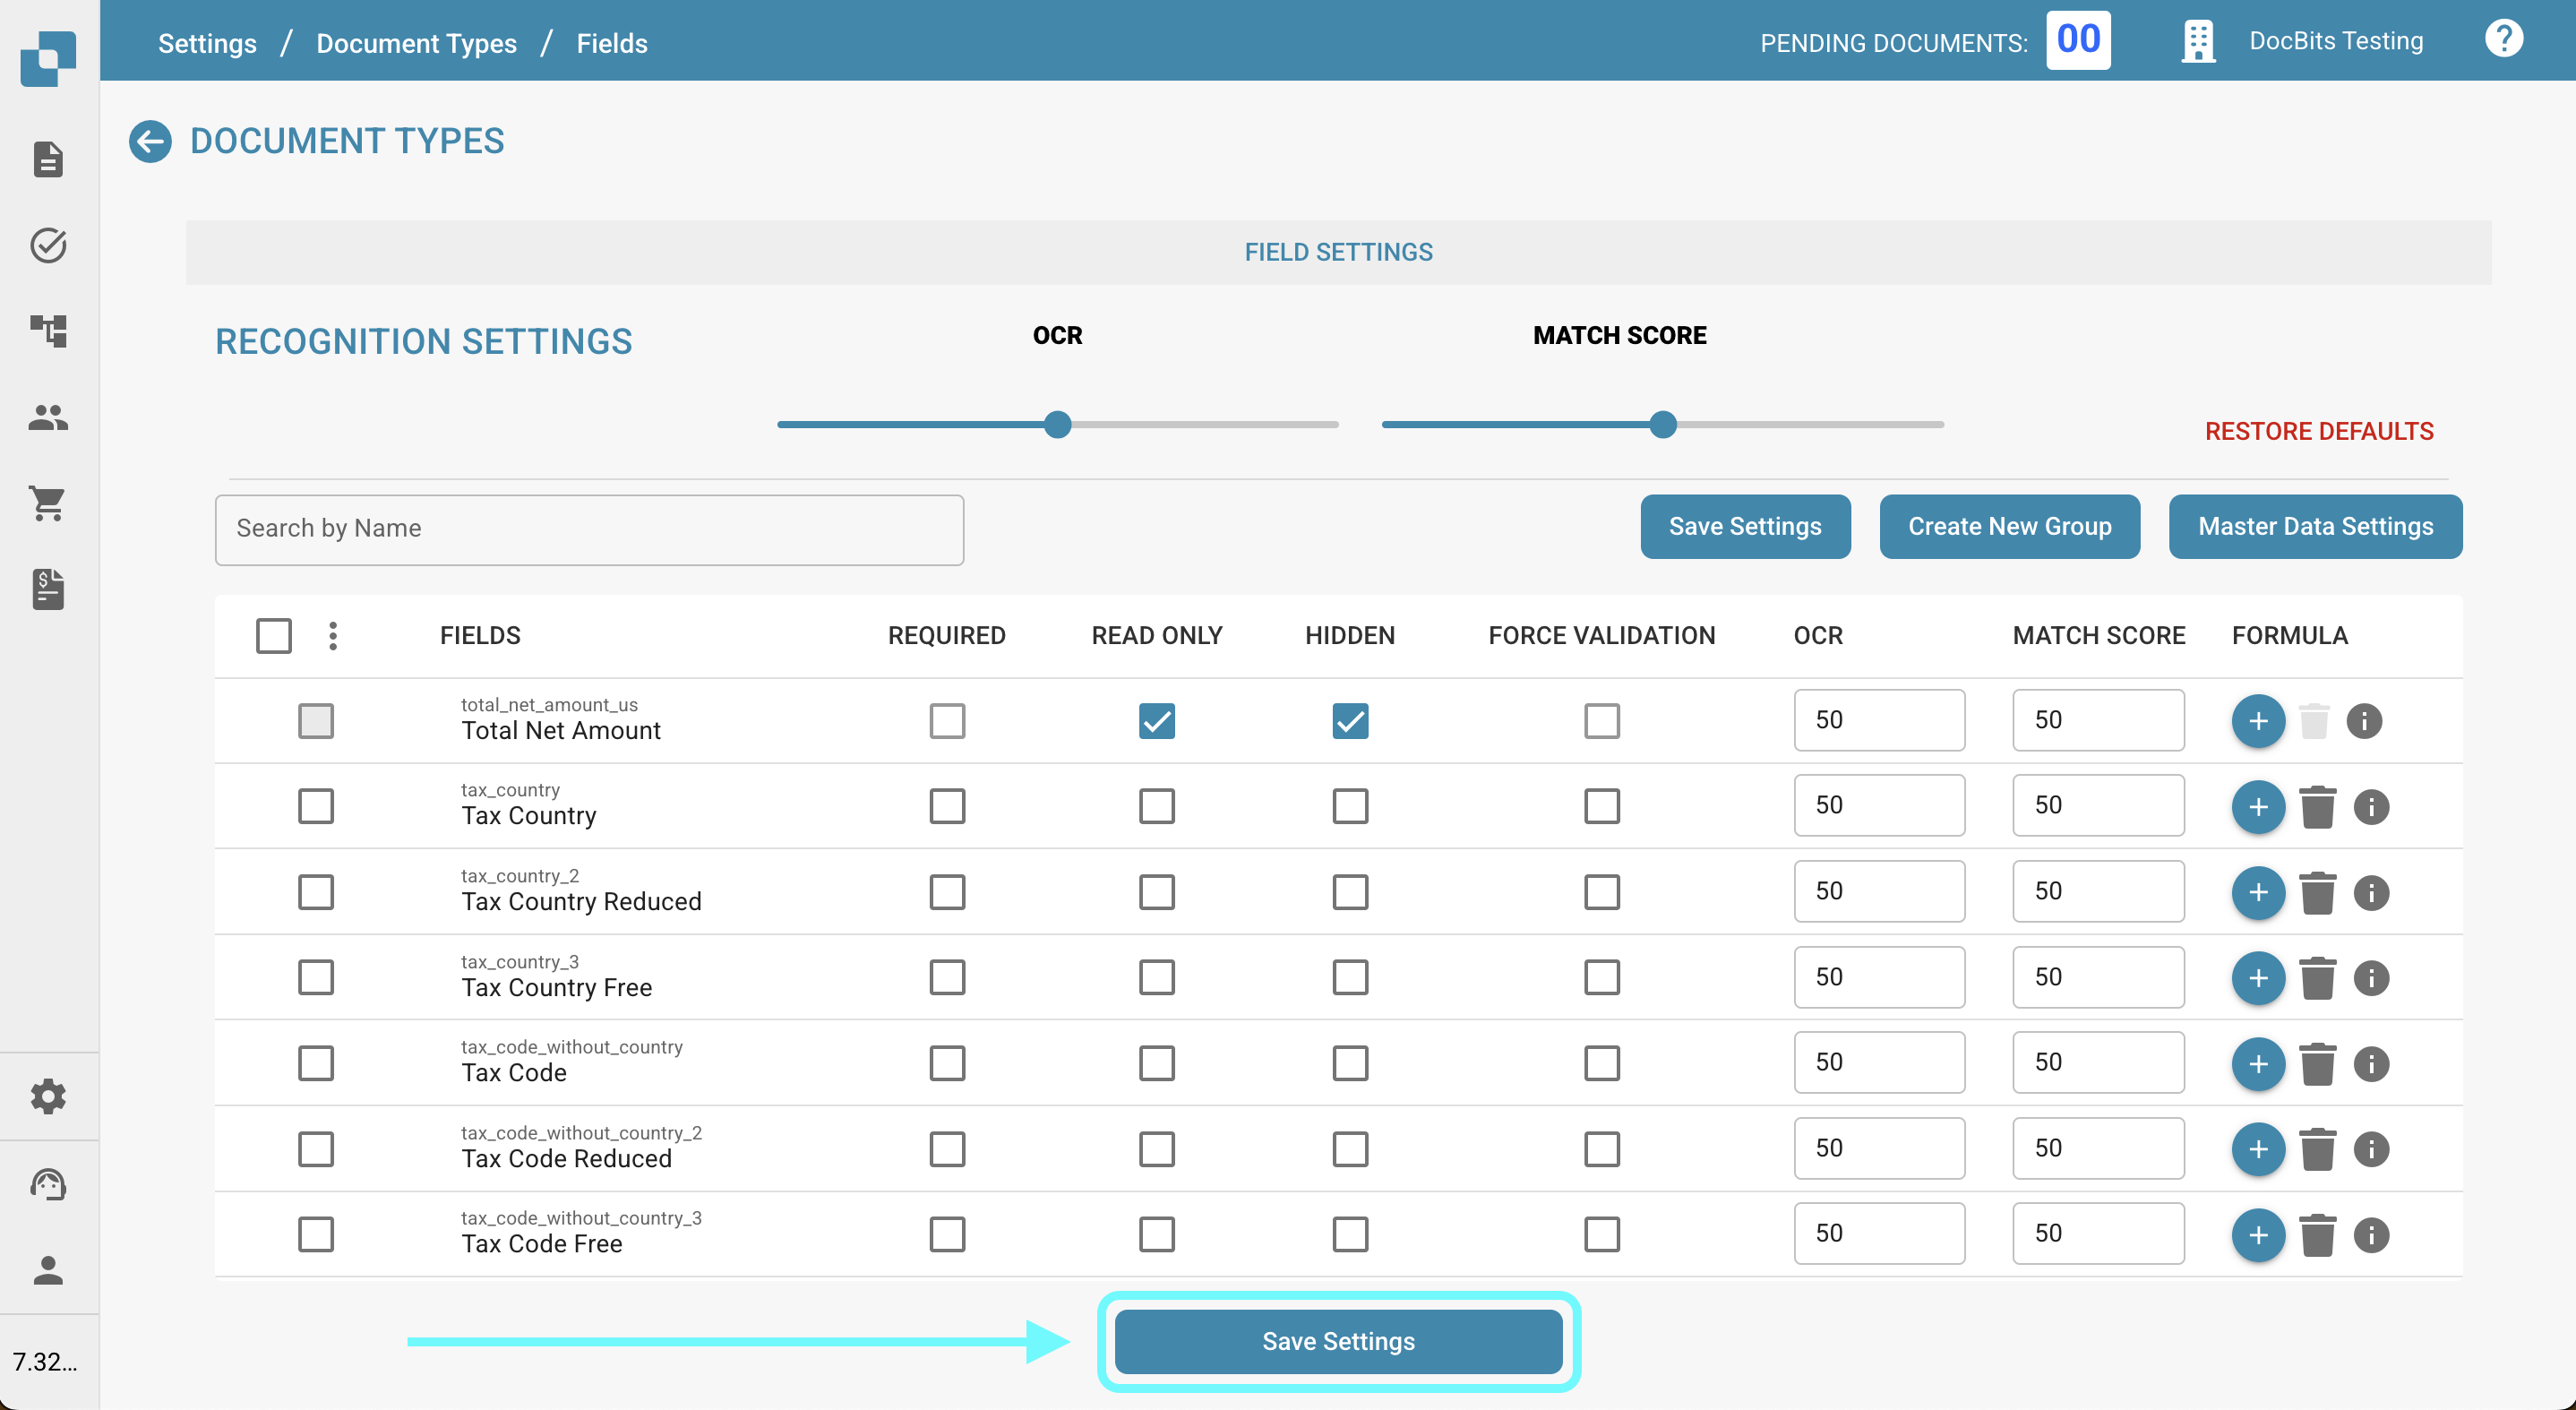Enable Required for Tax Country
2576x1410 pixels.
(x=946, y=806)
